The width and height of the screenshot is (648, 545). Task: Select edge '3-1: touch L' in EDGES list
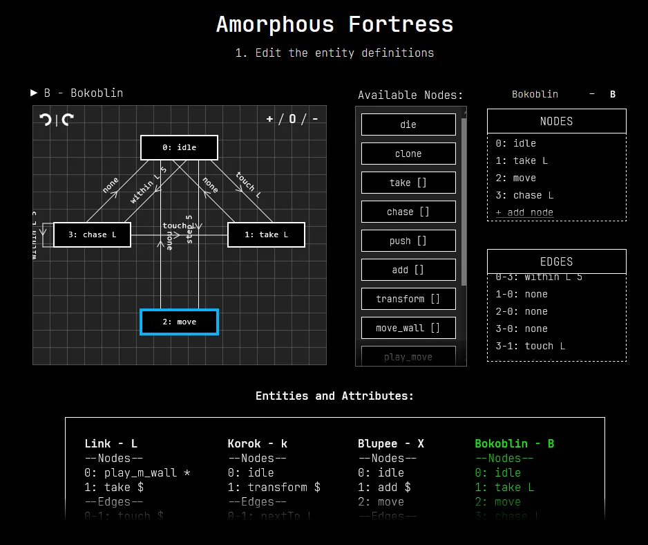[530, 346]
